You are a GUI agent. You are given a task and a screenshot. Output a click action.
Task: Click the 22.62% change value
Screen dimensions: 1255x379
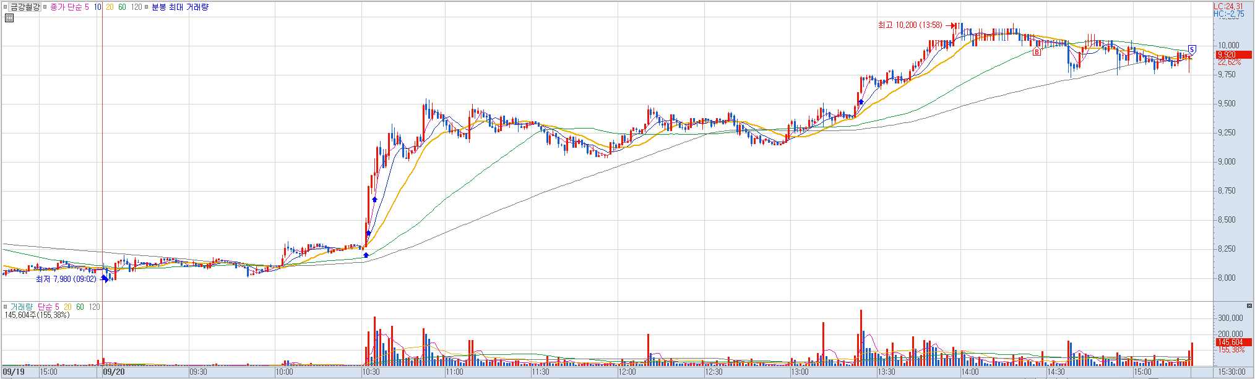(x=1229, y=62)
